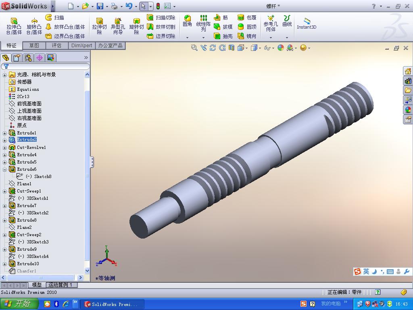The width and height of the screenshot is (413, 310).
Task: Click the SolidWorks Premi... taskbar button
Action: coord(112,304)
